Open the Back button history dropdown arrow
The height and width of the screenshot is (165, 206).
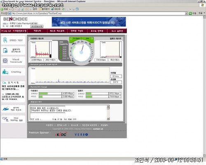(x=9, y=9)
